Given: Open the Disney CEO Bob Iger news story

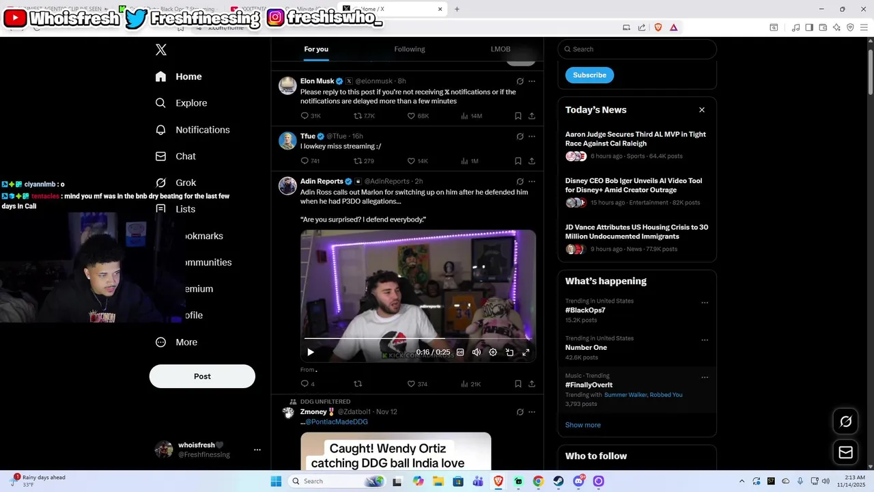Looking at the screenshot, I should point(634,185).
